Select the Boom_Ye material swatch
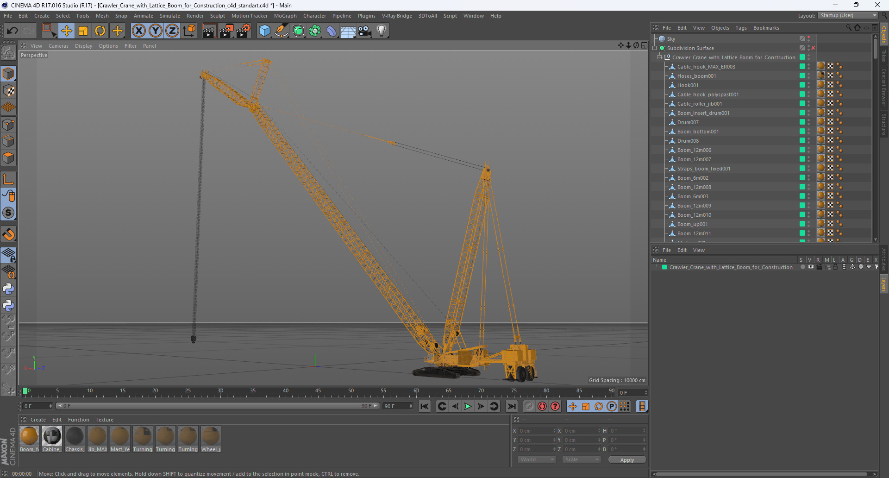889x478 pixels. 29,439
